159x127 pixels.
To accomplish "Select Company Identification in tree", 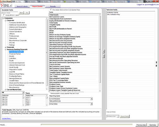I will click(x=17, y=23).
